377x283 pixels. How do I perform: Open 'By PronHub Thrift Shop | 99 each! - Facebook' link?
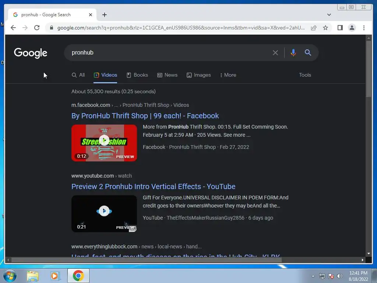click(x=145, y=116)
